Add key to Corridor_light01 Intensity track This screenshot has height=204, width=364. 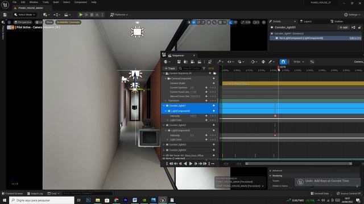[206, 116]
